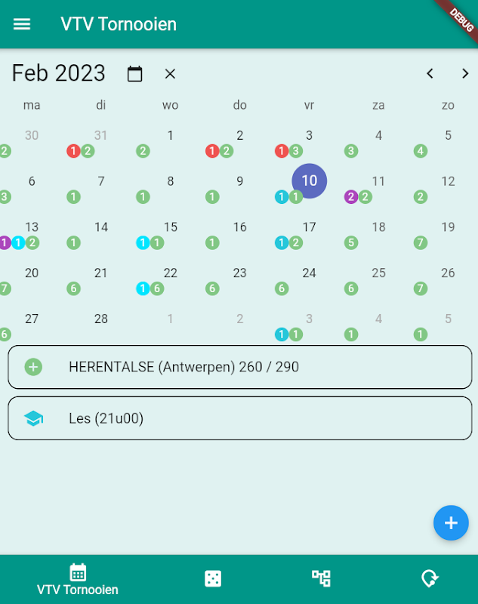This screenshot has height=604, width=478.
Task: Click green badge 7 under February 26
Action: 421,288
